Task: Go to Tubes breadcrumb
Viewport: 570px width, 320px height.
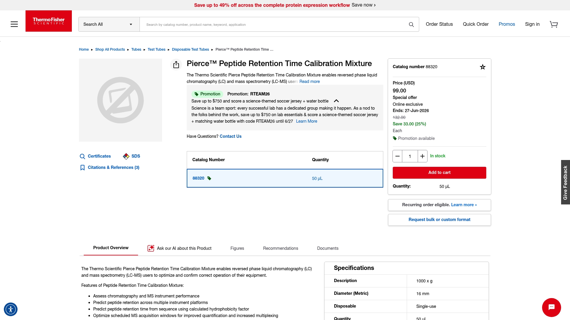Action: (136, 49)
